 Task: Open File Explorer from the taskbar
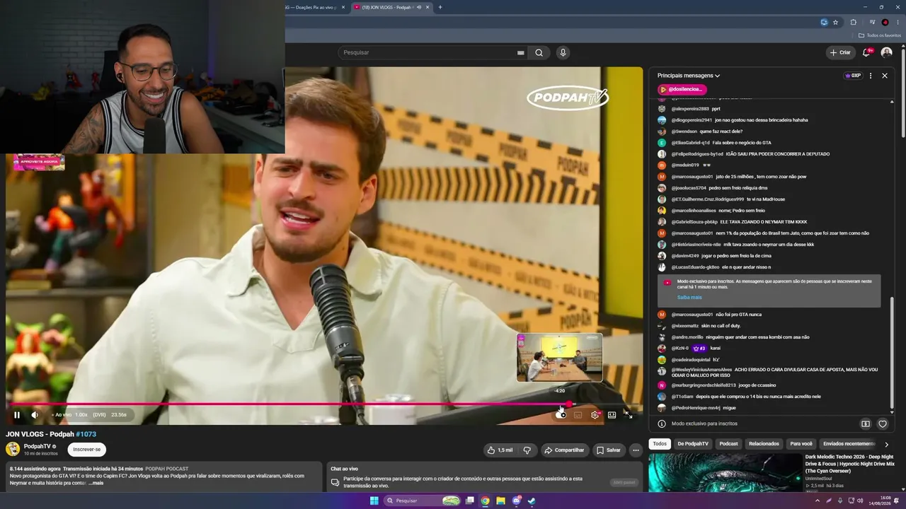500,501
